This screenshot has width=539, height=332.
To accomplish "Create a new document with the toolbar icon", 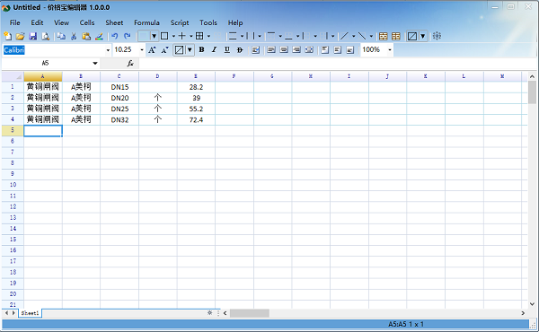I will point(7,36).
